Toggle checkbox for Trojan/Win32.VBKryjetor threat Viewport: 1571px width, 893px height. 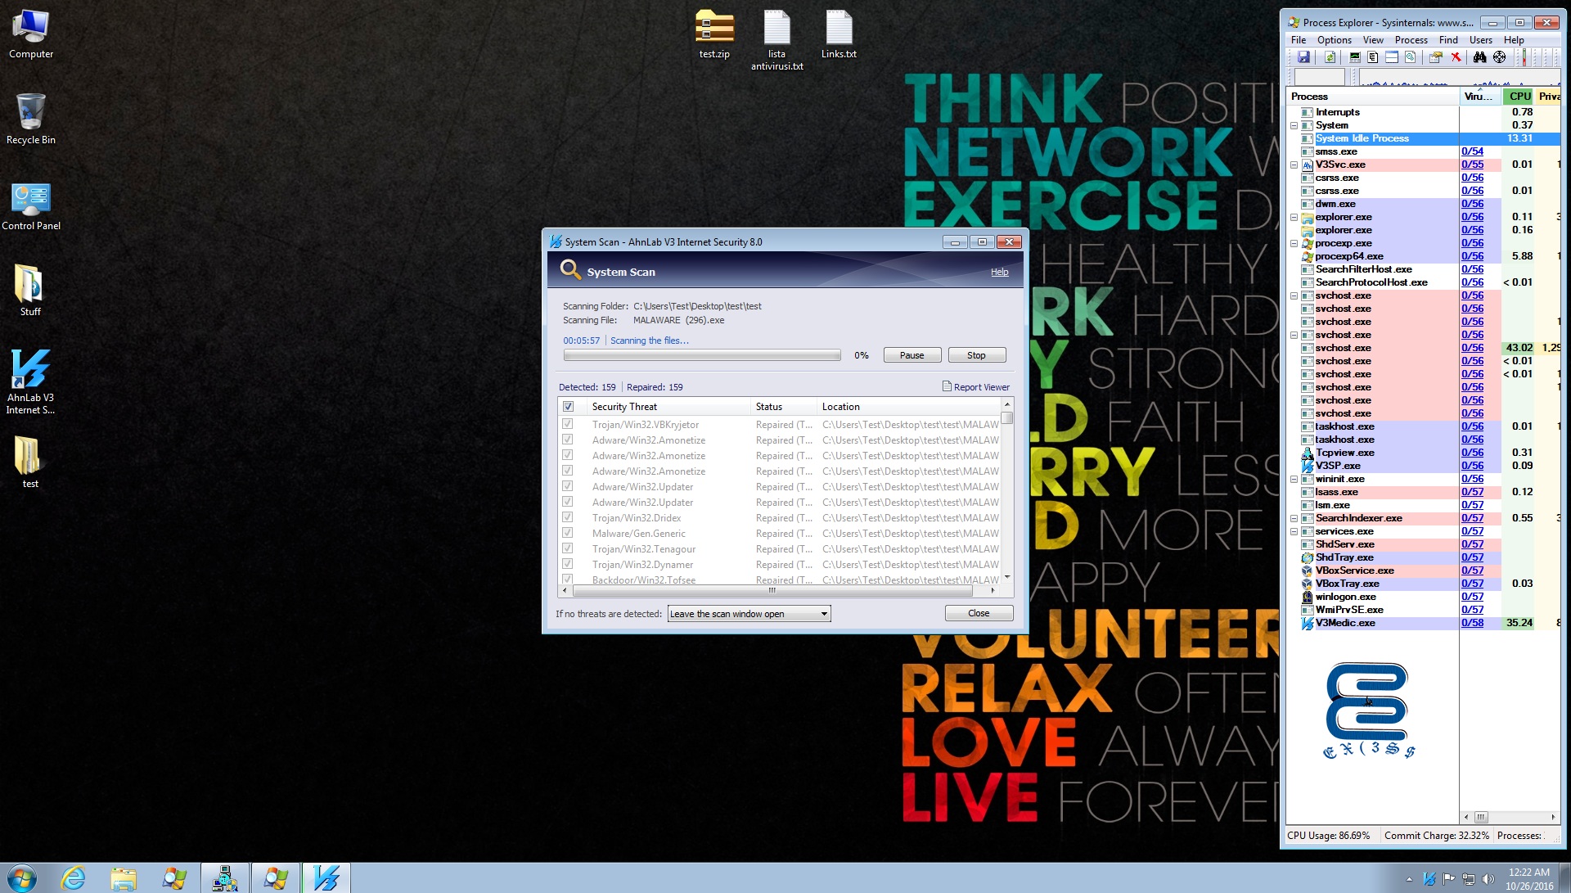[567, 424]
